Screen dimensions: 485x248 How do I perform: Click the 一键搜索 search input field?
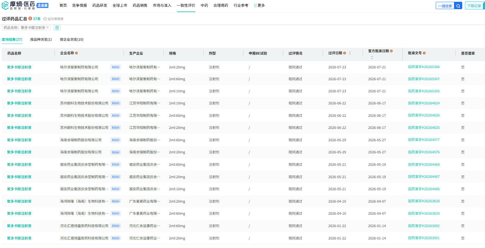pyautogui.click(x=445, y=6)
